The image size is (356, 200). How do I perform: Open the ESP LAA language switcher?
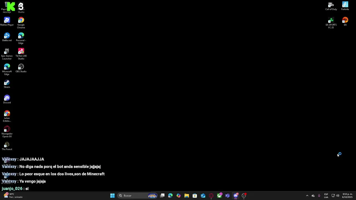tap(326, 196)
